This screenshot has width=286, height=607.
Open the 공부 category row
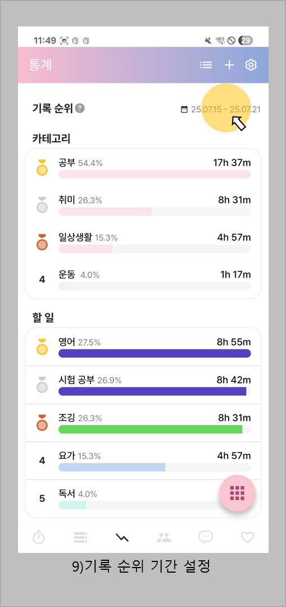click(x=143, y=168)
